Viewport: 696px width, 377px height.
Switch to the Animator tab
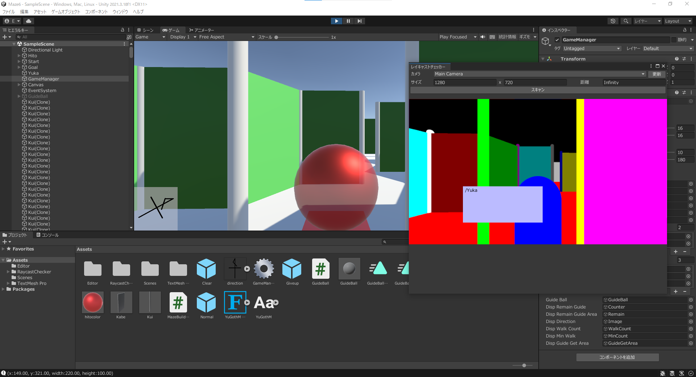(x=202, y=30)
